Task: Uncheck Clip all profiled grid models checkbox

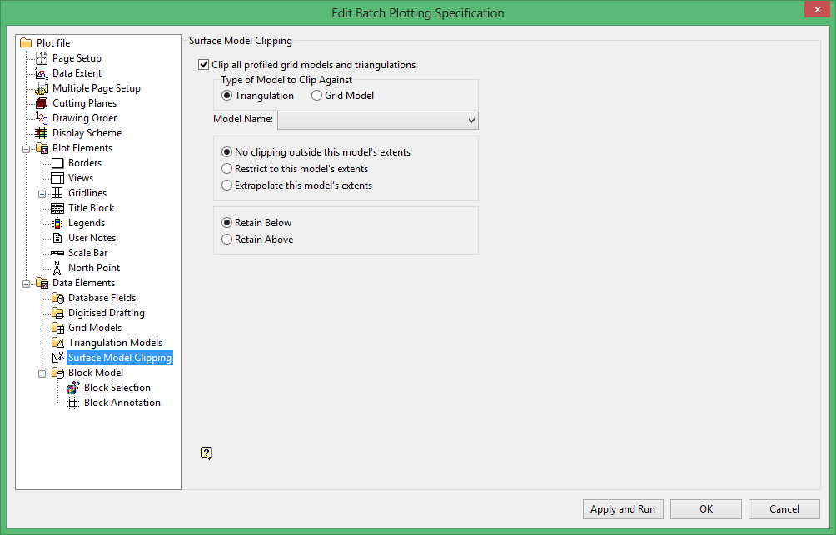Action: pyautogui.click(x=204, y=65)
